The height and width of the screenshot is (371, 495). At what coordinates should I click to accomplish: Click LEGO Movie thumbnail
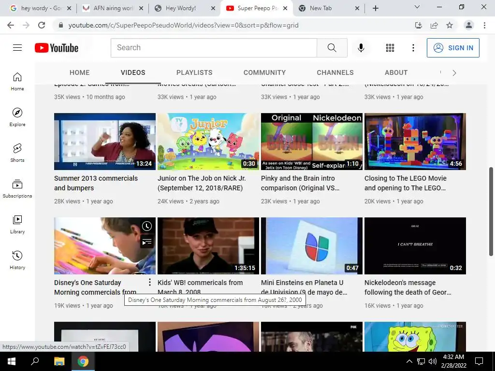pyautogui.click(x=415, y=142)
